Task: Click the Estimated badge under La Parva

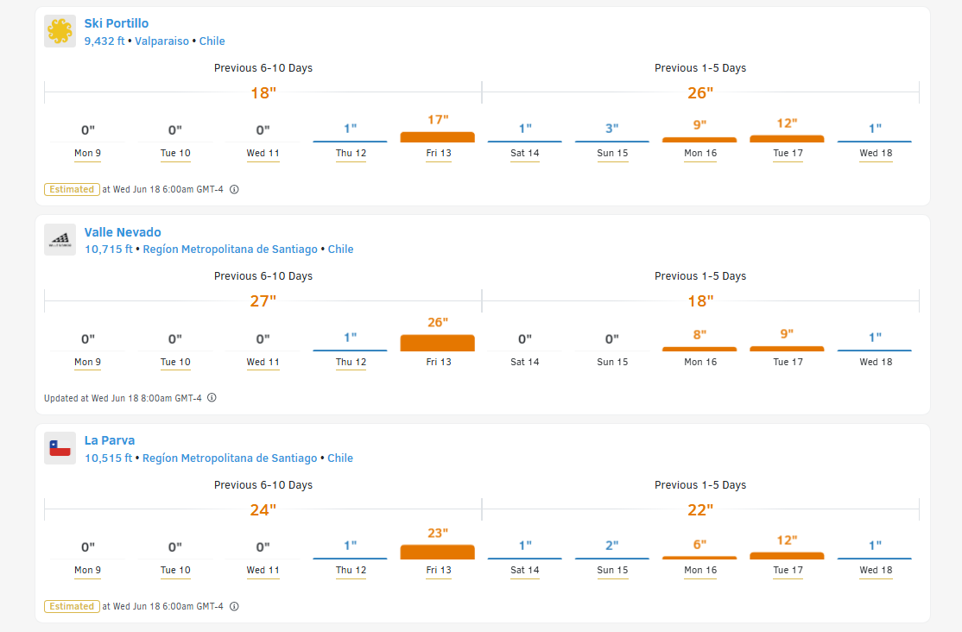Action: click(x=72, y=606)
